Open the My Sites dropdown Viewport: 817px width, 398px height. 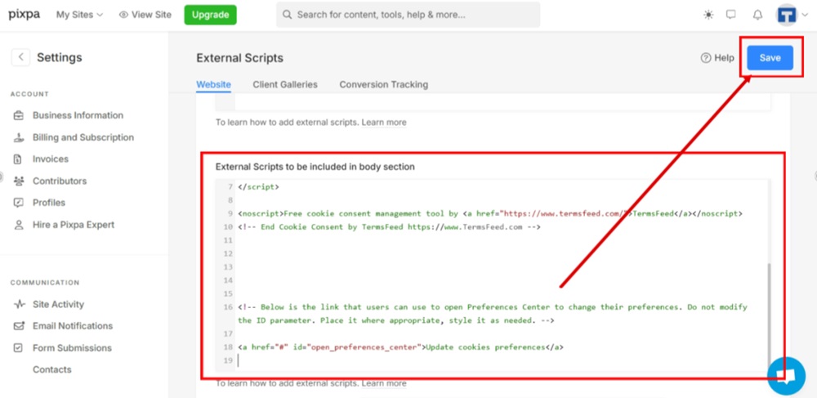[79, 15]
